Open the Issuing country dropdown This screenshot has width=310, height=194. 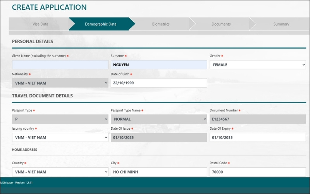(60, 137)
